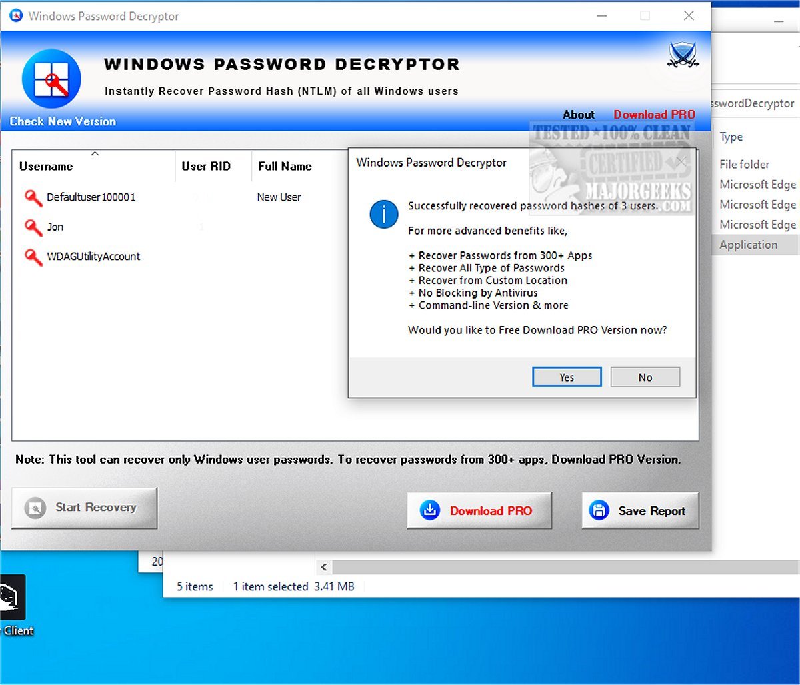Click the first Microsoft Edge type entry
Screen dimensions: 800x685
click(x=757, y=185)
